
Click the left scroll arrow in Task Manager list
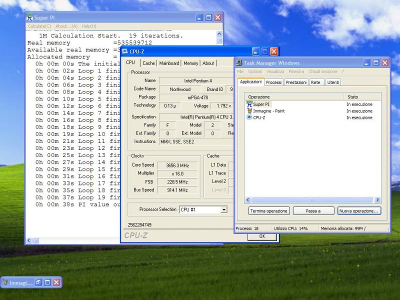[247, 200]
